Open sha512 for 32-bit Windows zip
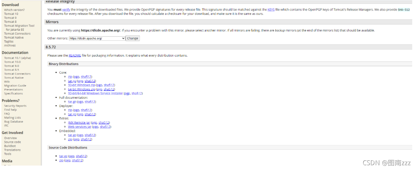 click(109, 85)
